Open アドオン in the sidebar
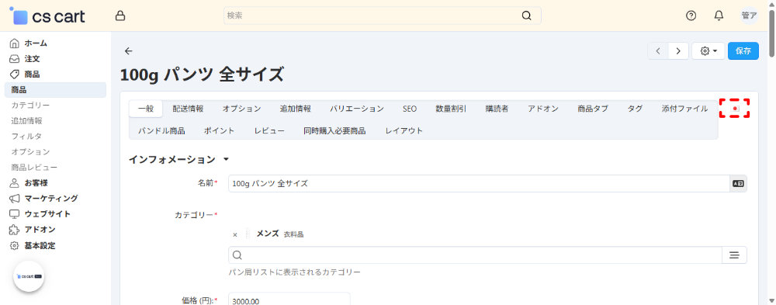The width and height of the screenshot is (776, 305). click(40, 230)
